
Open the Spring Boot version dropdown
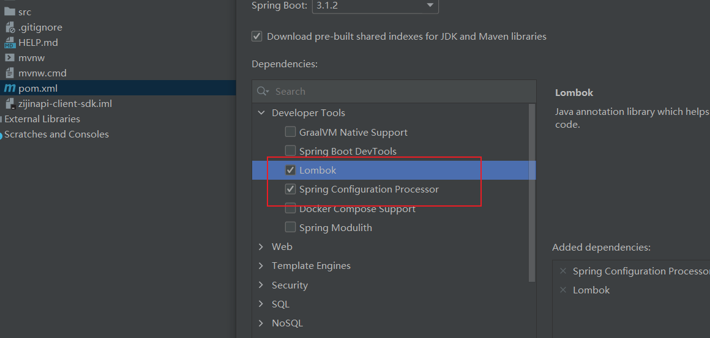(375, 6)
